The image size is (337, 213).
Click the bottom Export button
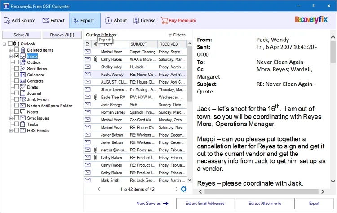click(x=315, y=203)
